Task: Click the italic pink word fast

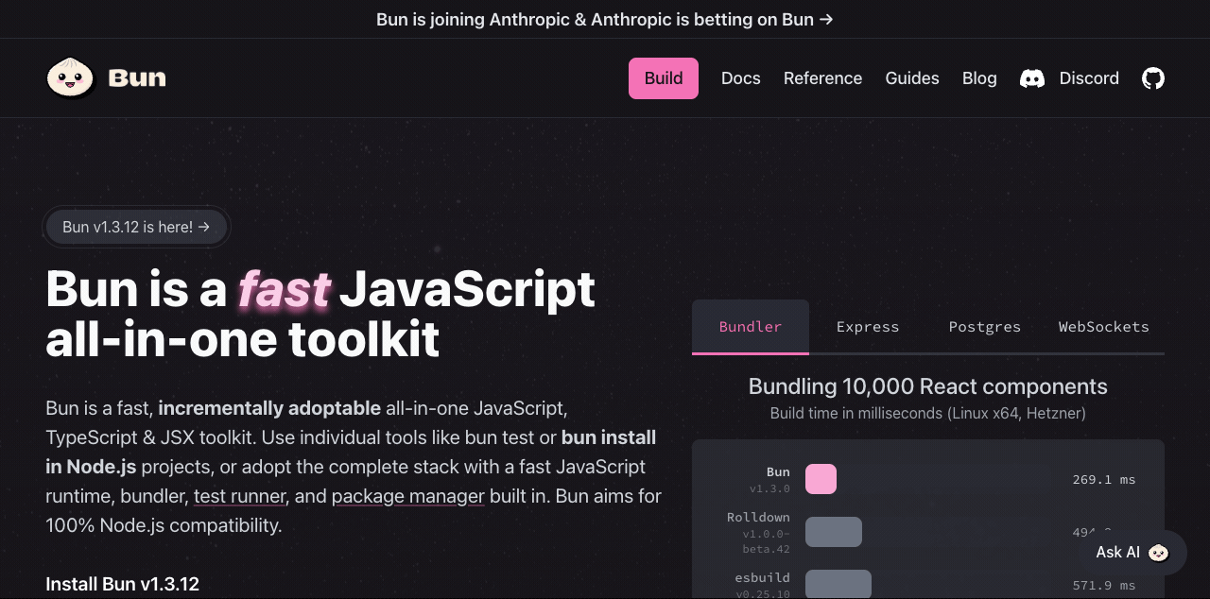Action: [285, 289]
